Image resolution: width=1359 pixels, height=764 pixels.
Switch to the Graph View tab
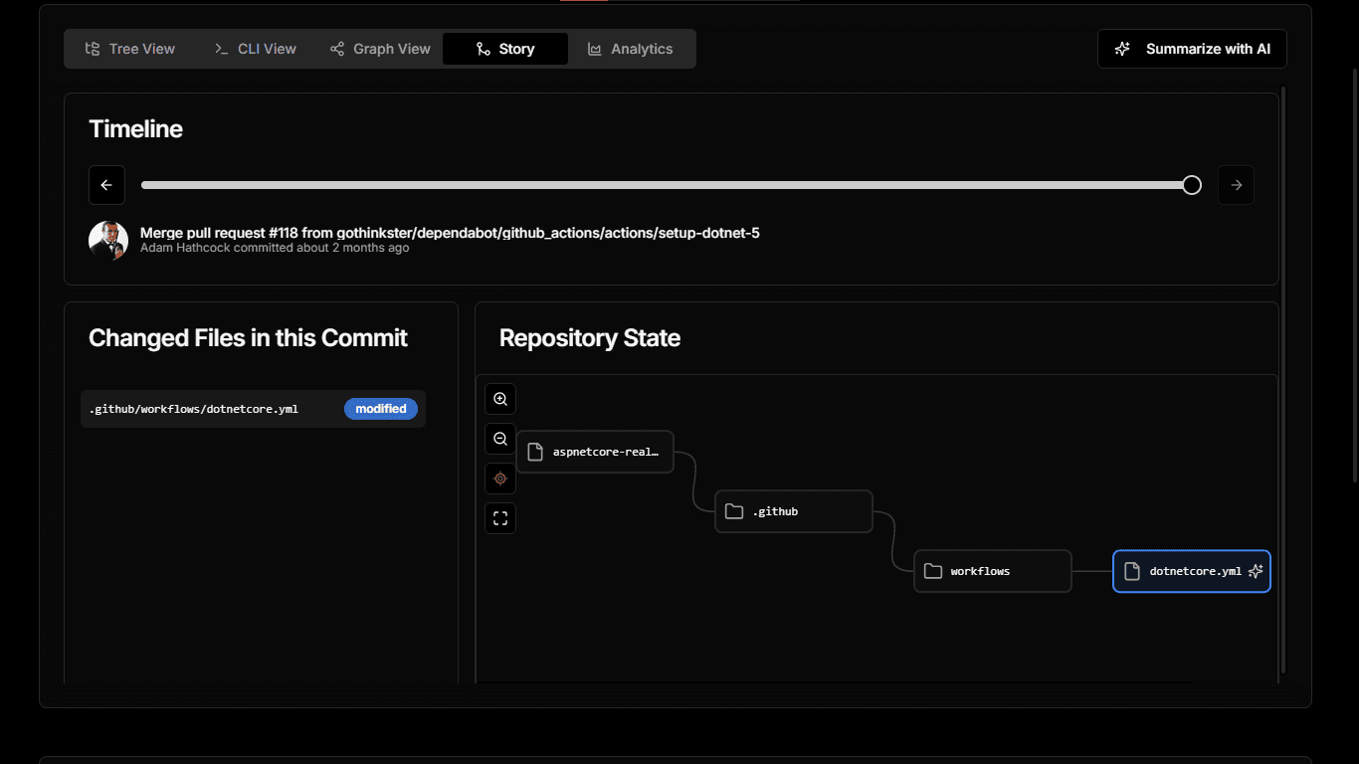coord(380,49)
